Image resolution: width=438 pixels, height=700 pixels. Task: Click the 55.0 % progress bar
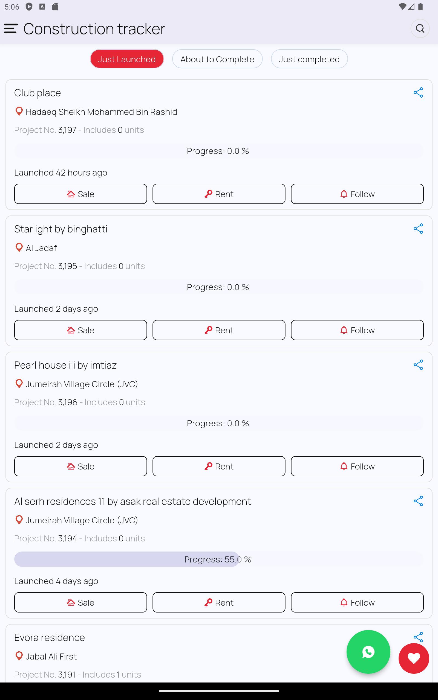pyautogui.click(x=219, y=559)
